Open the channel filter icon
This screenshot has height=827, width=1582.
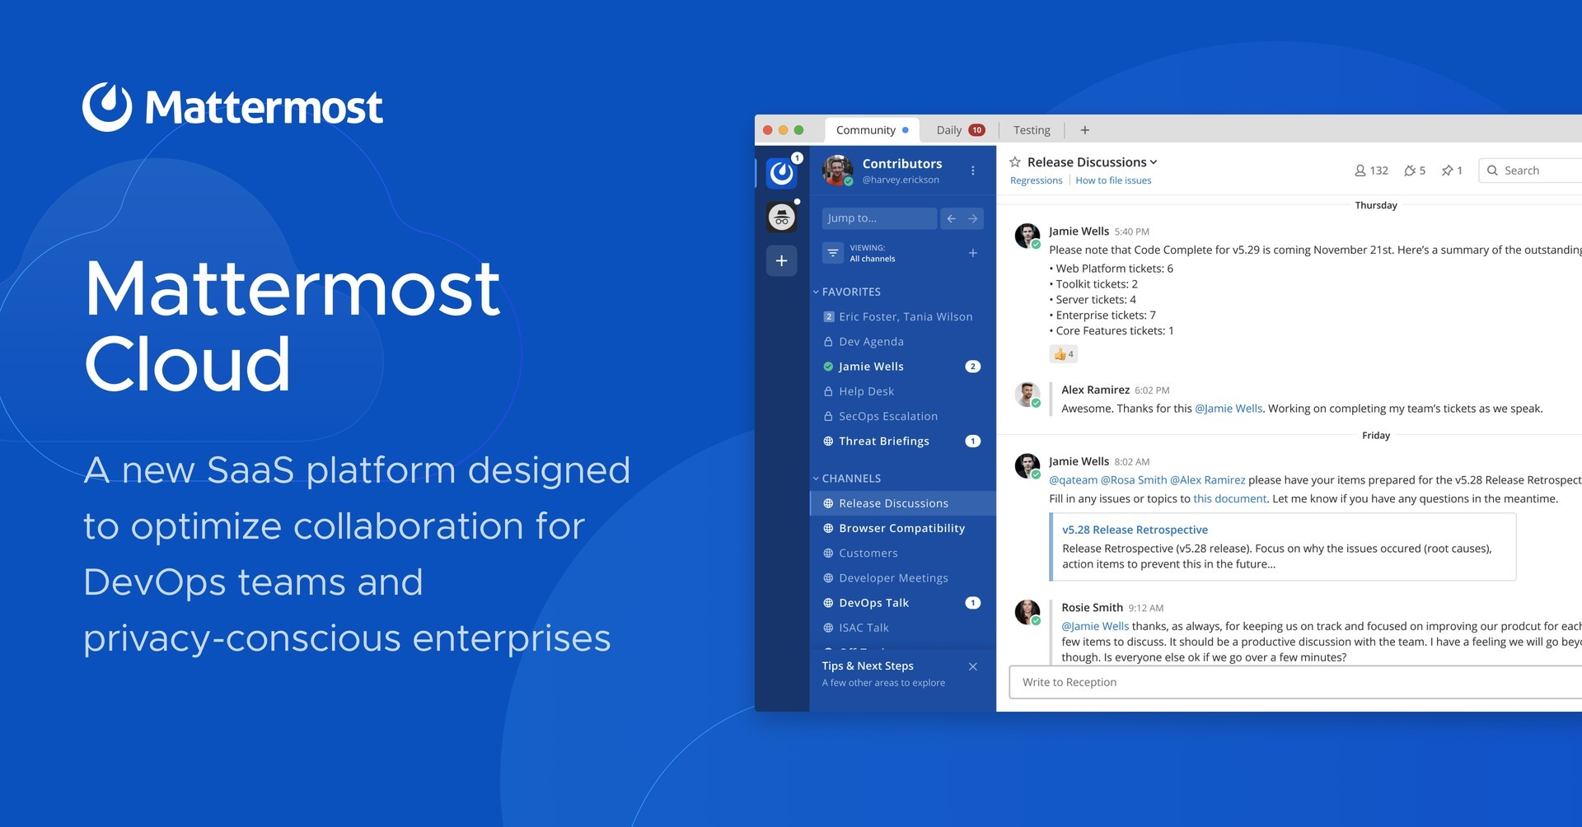pos(833,253)
